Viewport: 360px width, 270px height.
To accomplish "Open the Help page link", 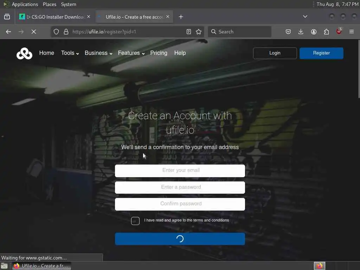I will pyautogui.click(x=180, y=53).
